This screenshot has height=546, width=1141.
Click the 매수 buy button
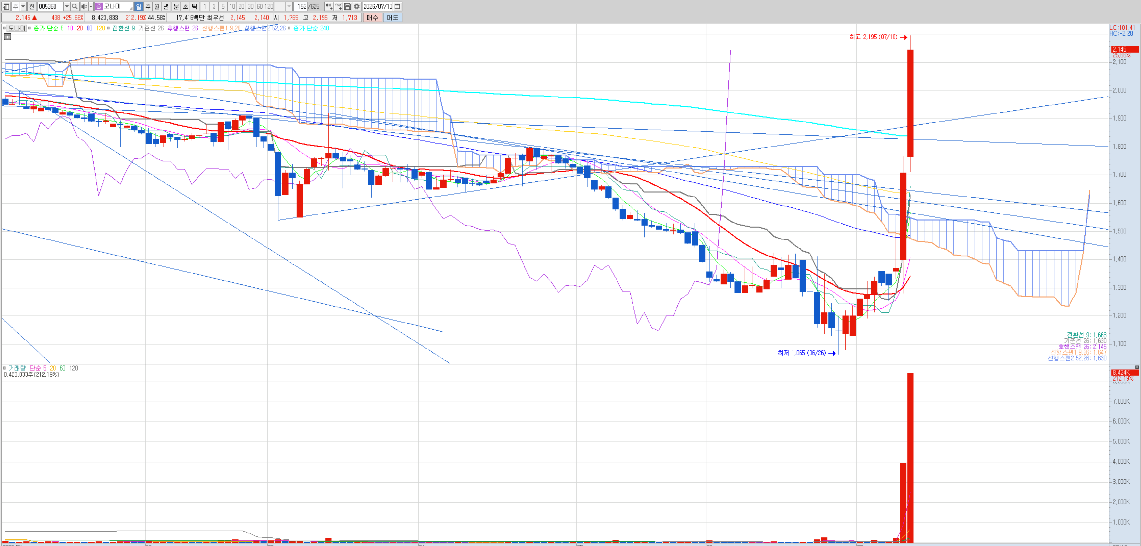click(x=372, y=18)
